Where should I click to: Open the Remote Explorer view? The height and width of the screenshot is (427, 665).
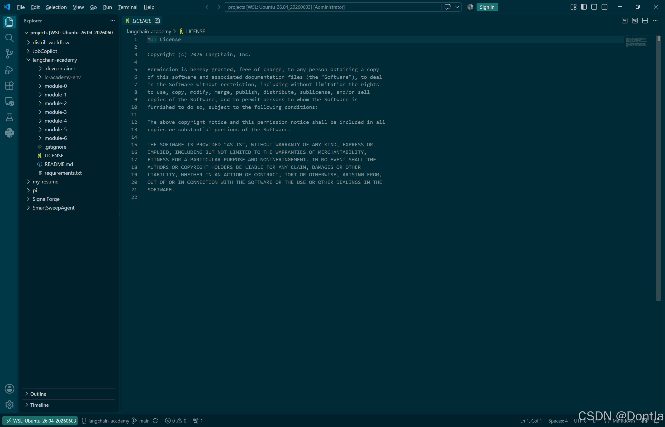[9, 101]
